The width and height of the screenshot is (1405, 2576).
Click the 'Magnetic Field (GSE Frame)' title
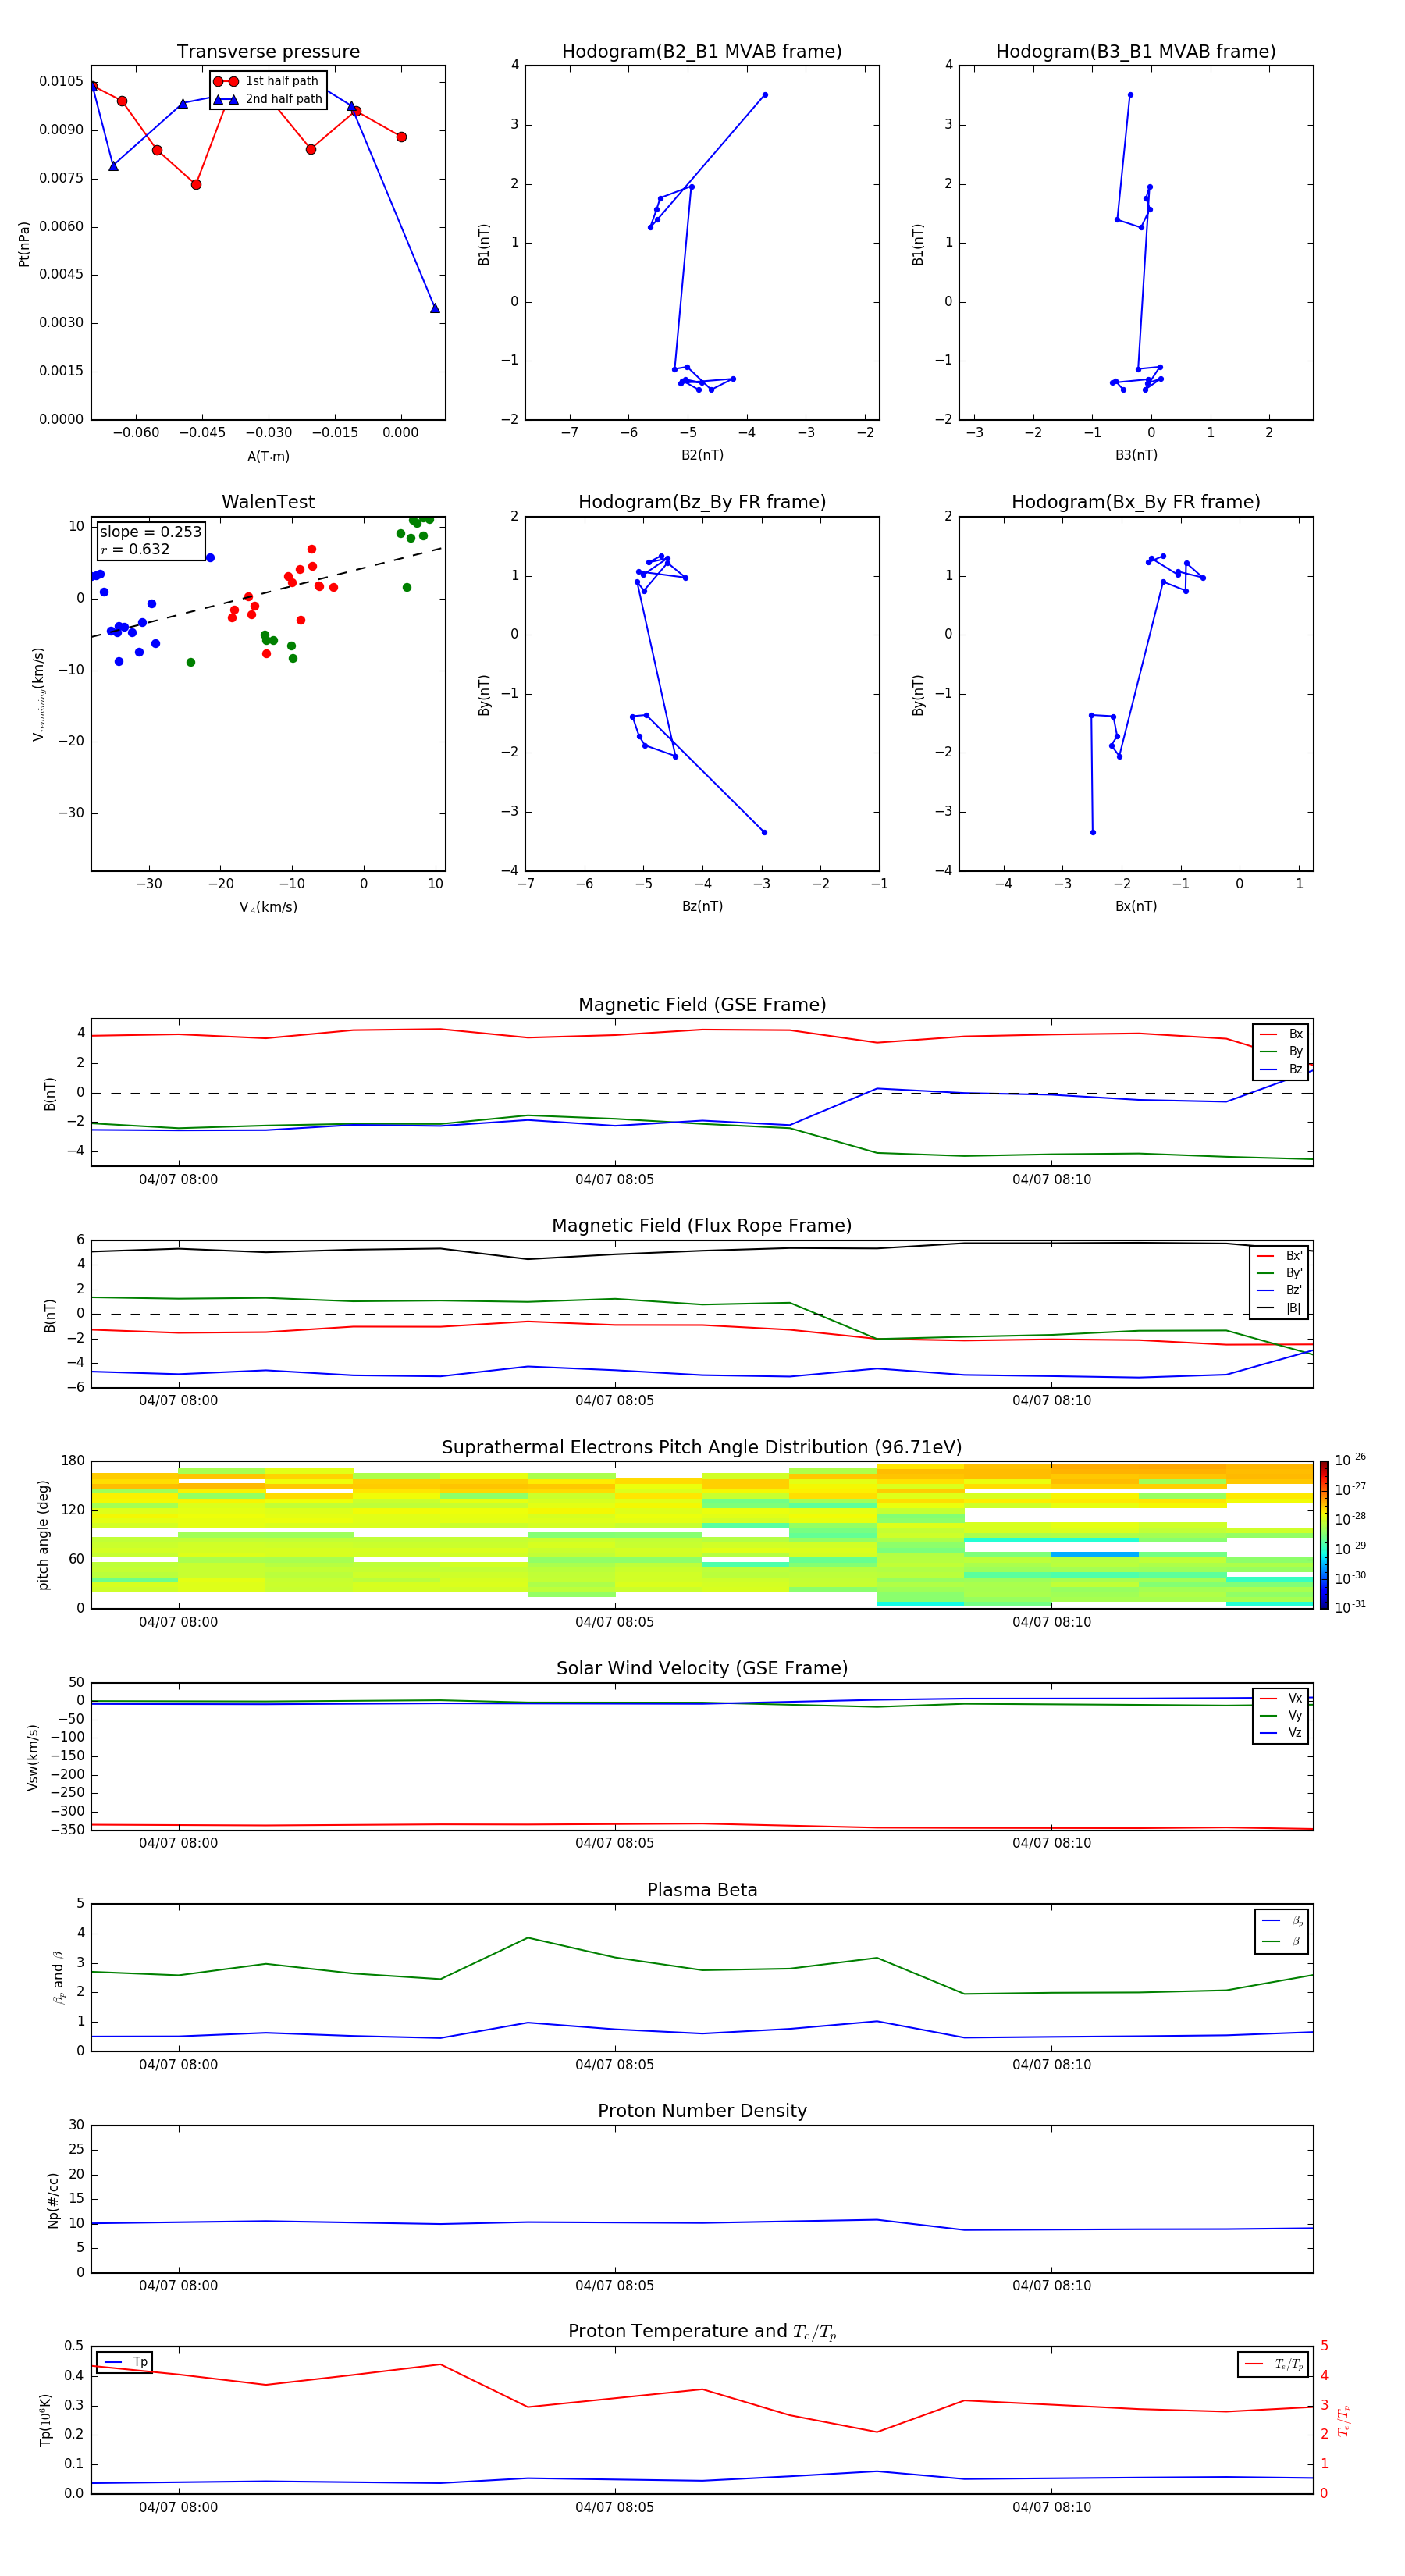pyautogui.click(x=702, y=1005)
